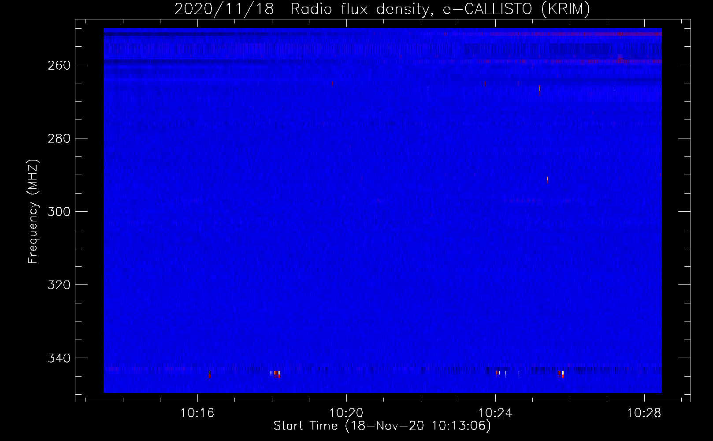Image resolution: width=713 pixels, height=441 pixels.
Task: Click the 'Frequency (MHZ)' axis label
Action: click(x=33, y=211)
